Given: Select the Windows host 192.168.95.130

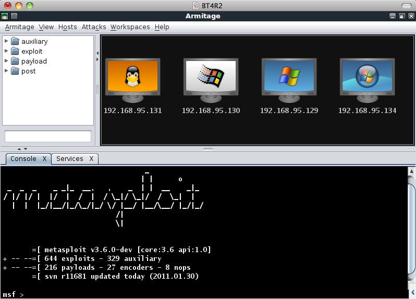Looking at the screenshot, I should click(211, 79).
